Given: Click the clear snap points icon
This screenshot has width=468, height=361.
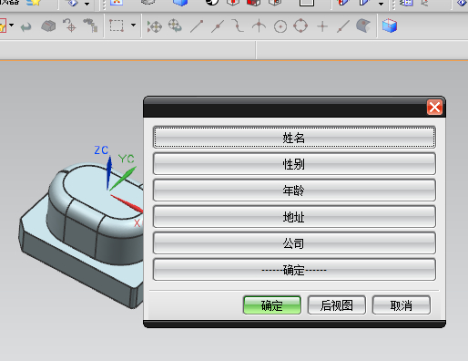Looking at the screenshot, I should point(175,26).
